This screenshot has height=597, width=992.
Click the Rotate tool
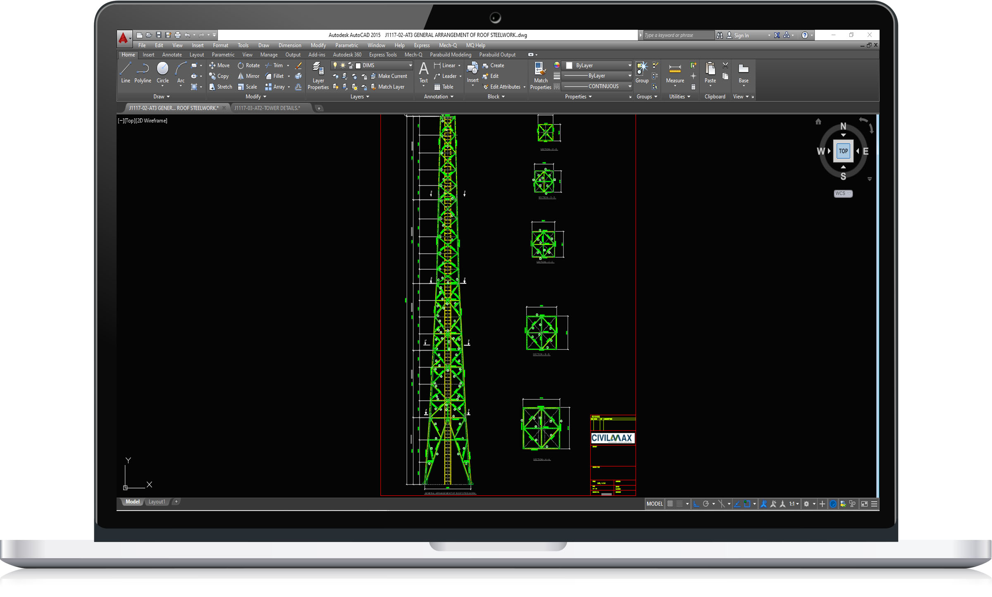point(248,65)
